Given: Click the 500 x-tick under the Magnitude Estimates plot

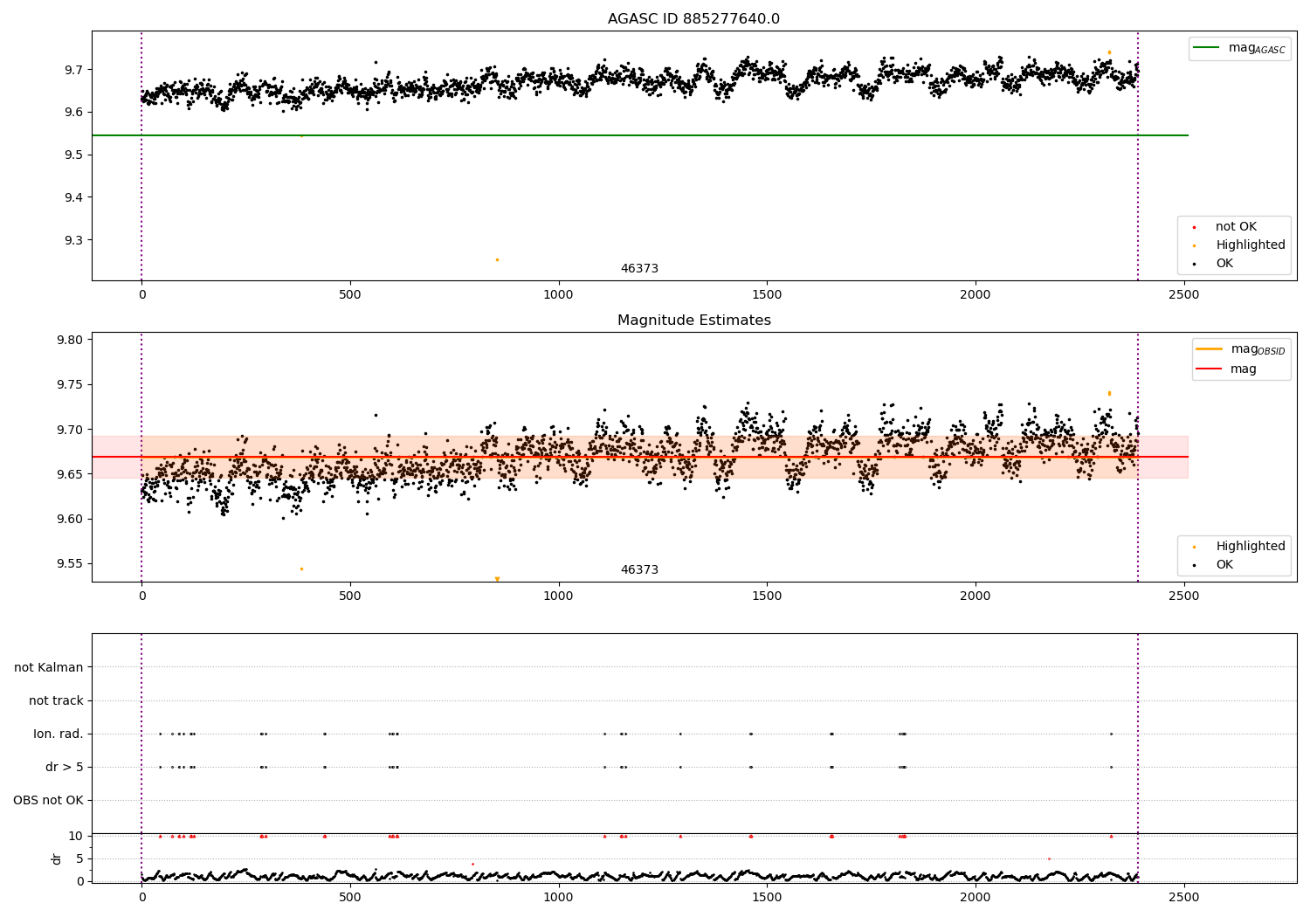Looking at the screenshot, I should pyautogui.click(x=349, y=596).
